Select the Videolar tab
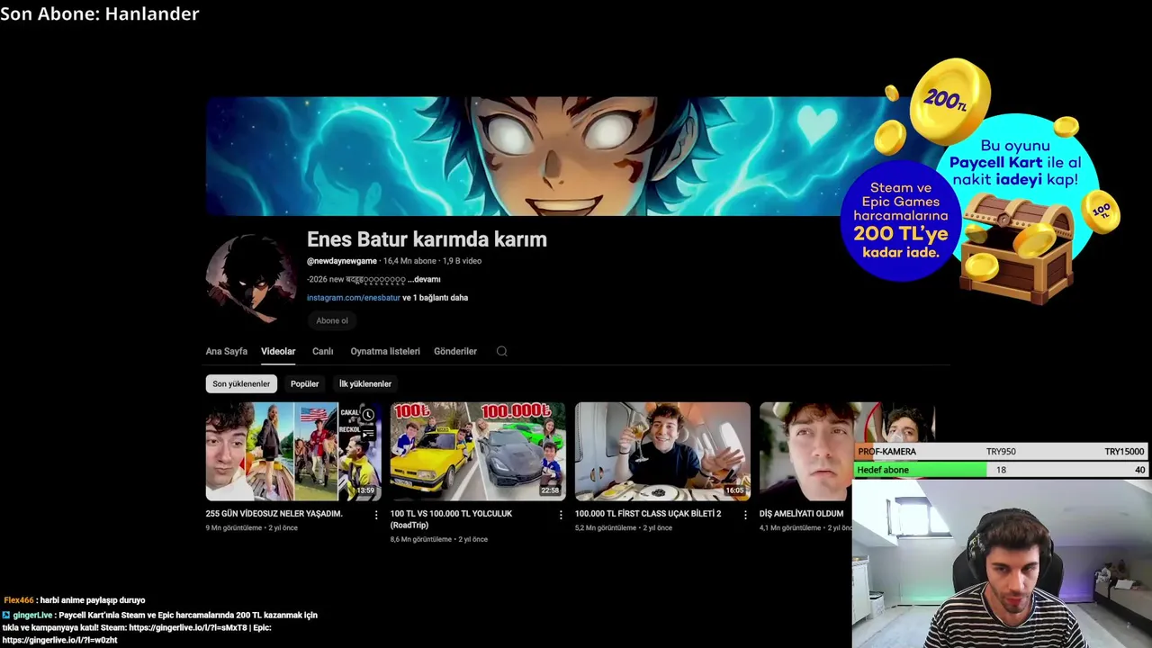 point(278,351)
